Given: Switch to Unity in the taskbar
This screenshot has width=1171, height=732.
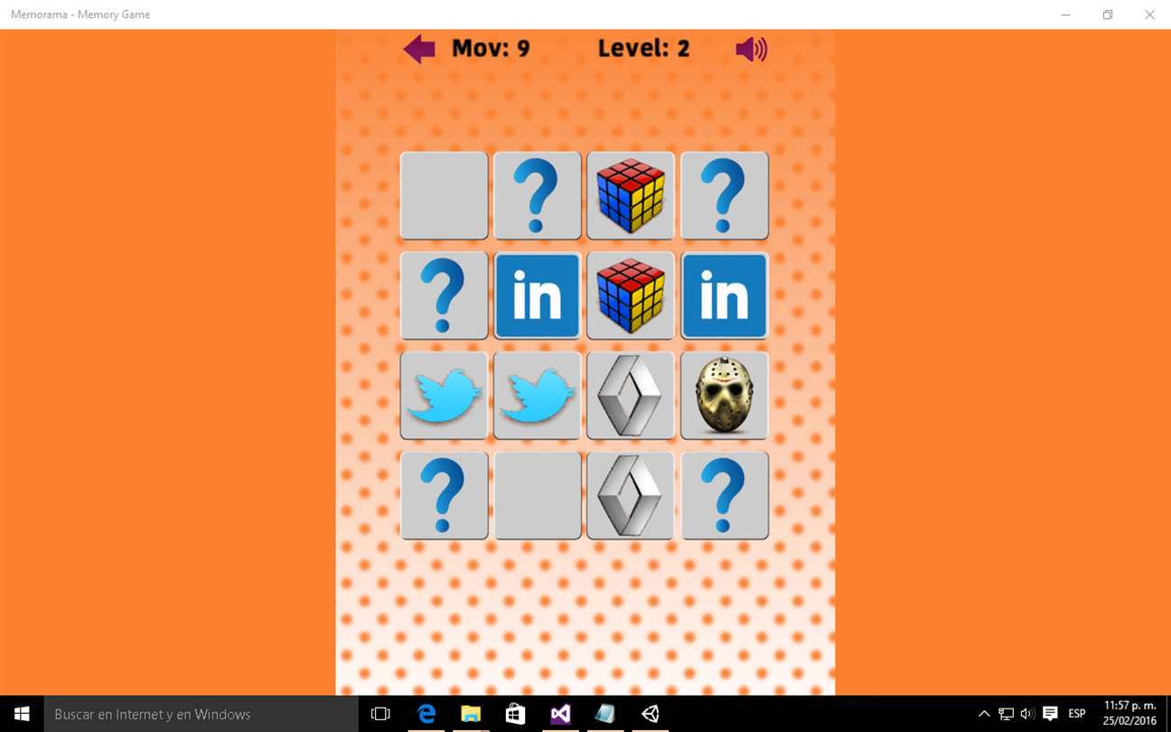Looking at the screenshot, I should [650, 714].
